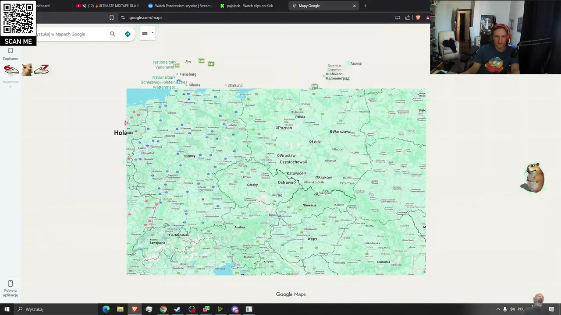Click the keyboard input tool icon
This screenshot has width=561, height=315.
(145, 33)
